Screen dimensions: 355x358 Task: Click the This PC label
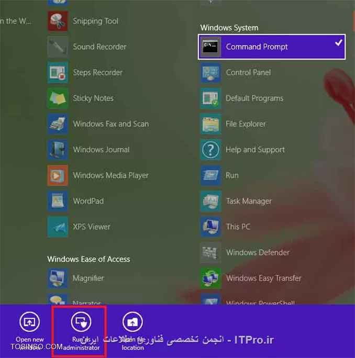[x=238, y=227]
